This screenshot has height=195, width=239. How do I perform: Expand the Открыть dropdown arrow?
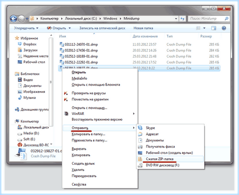tap(70, 28)
